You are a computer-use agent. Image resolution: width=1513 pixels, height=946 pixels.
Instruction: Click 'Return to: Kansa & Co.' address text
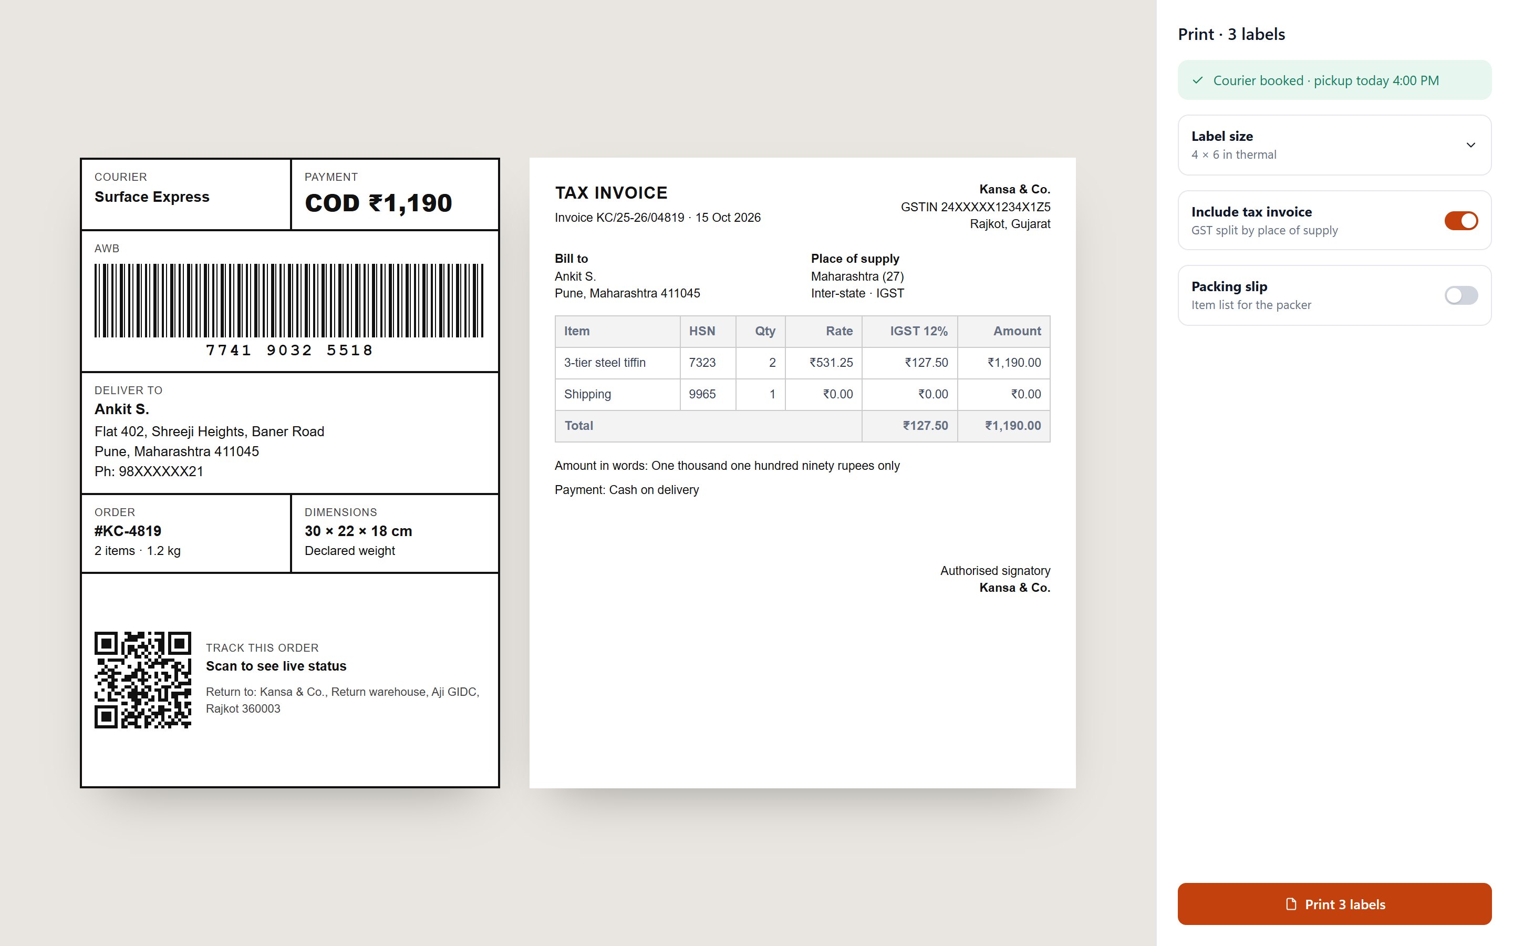(343, 700)
